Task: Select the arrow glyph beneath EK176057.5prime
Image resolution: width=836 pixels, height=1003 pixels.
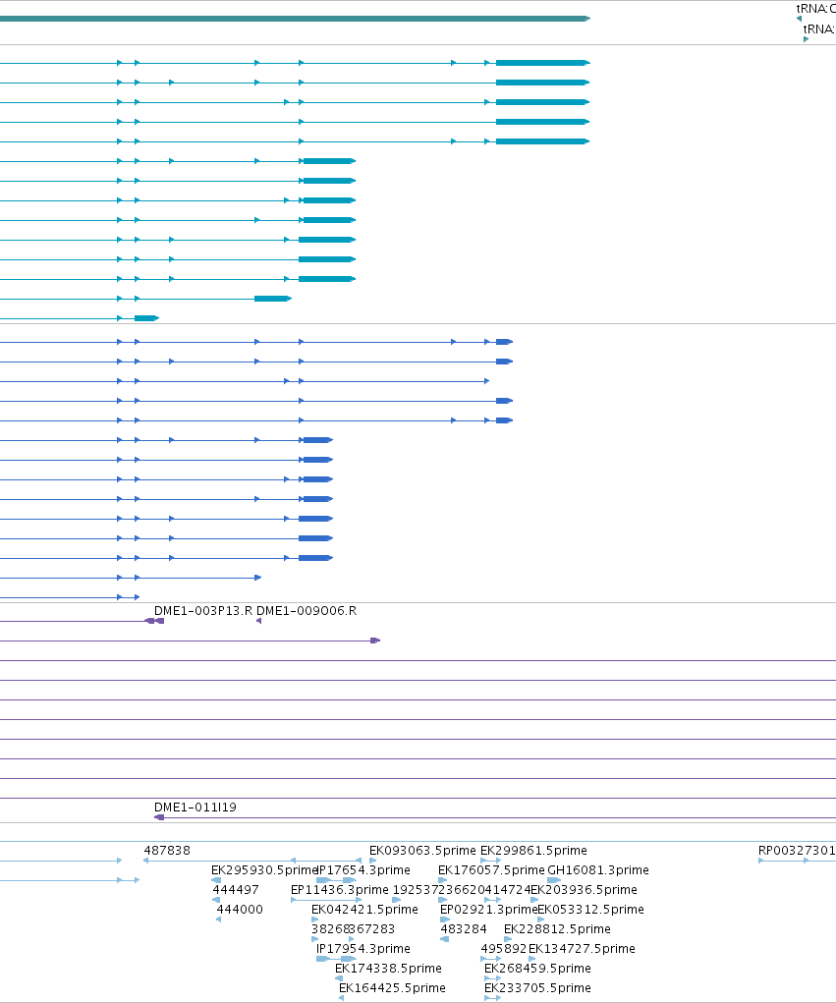Action: coord(443,880)
